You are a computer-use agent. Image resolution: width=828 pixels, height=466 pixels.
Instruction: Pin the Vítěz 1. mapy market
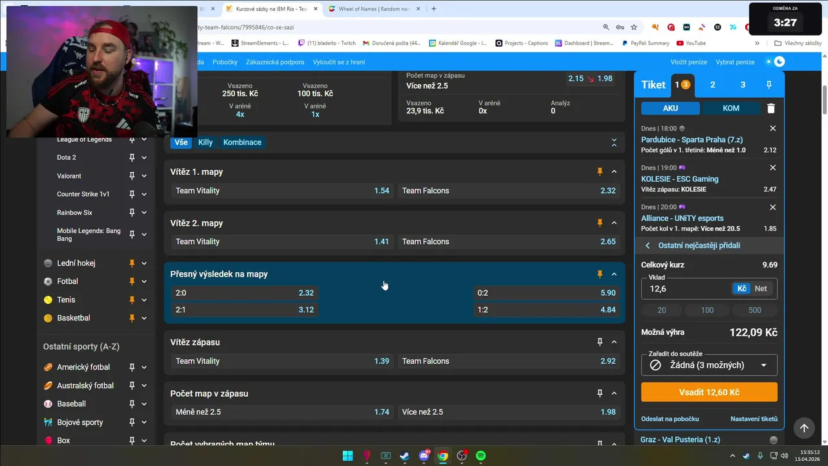coord(600,172)
